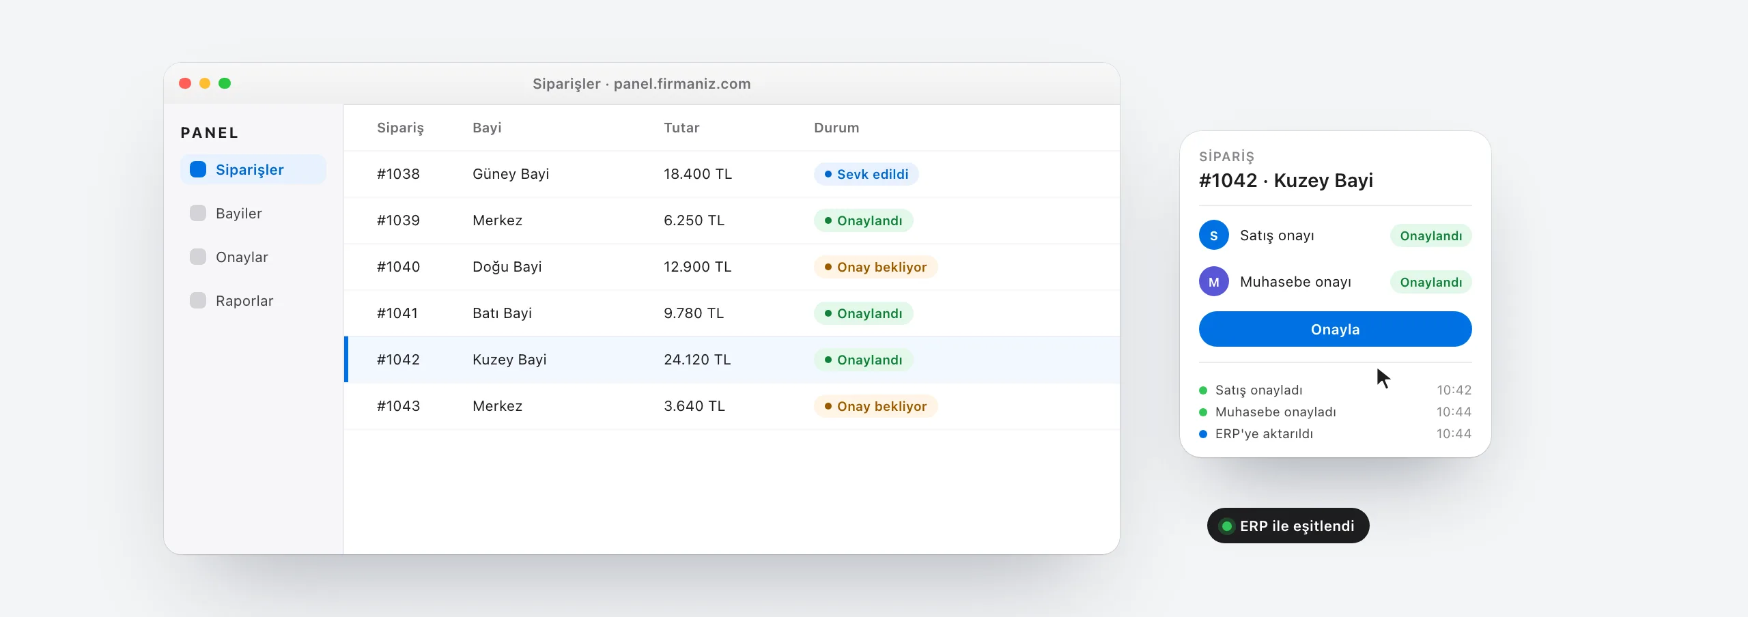Screen dimensions: 1748x617
Task: Click order number #1042
Action: pyautogui.click(x=398, y=360)
